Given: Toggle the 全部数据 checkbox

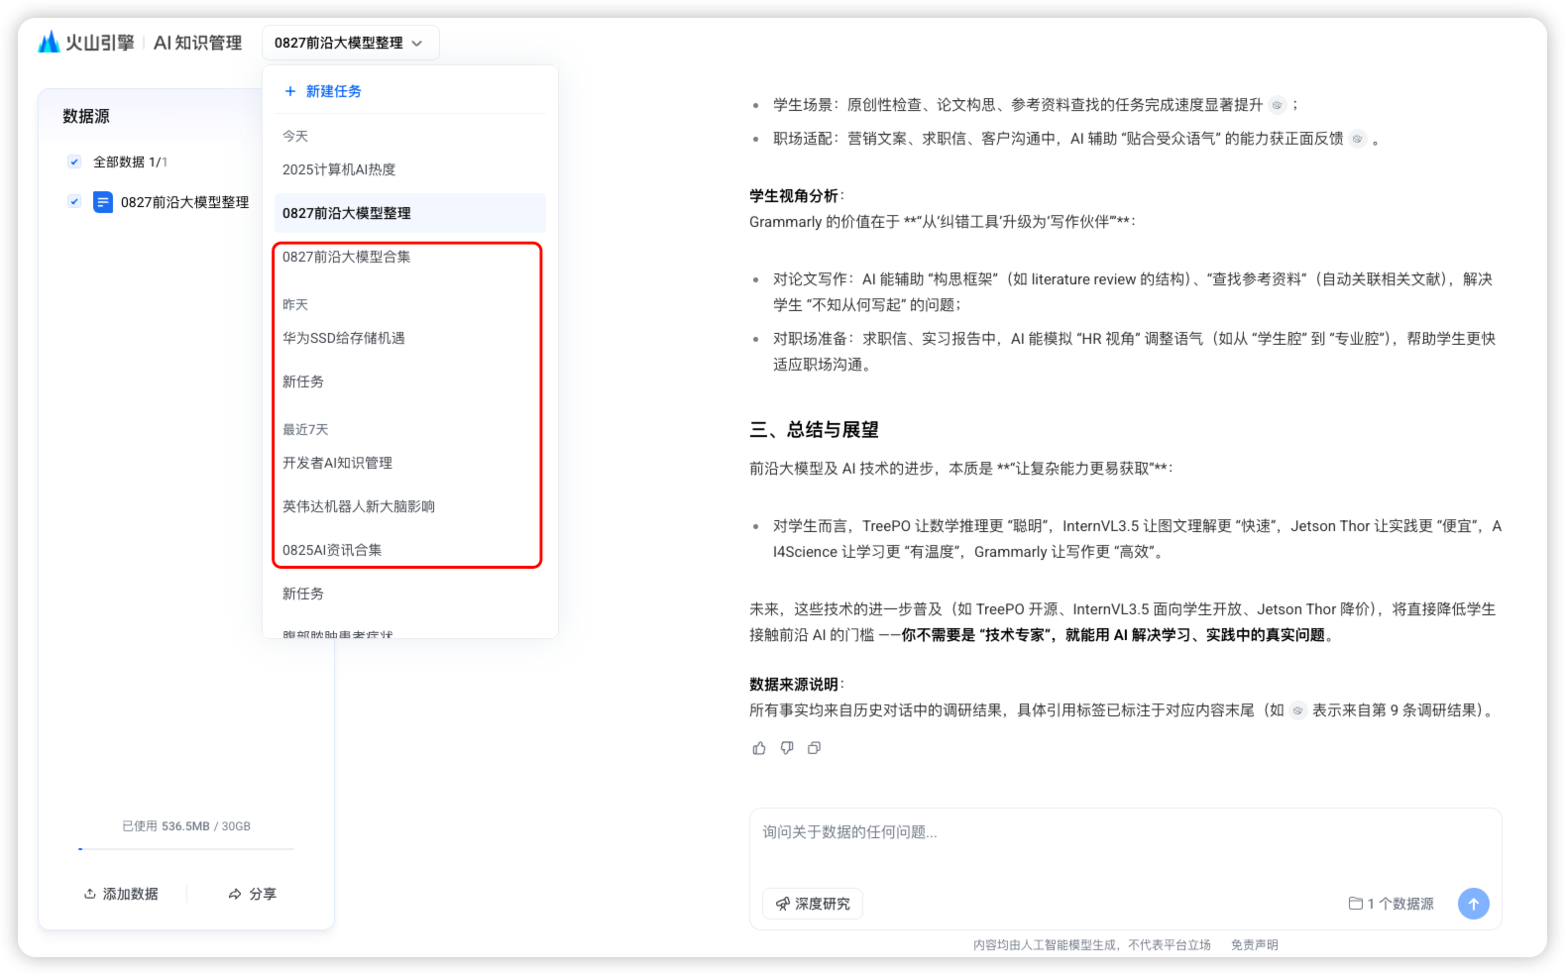Looking at the screenshot, I should 74,162.
